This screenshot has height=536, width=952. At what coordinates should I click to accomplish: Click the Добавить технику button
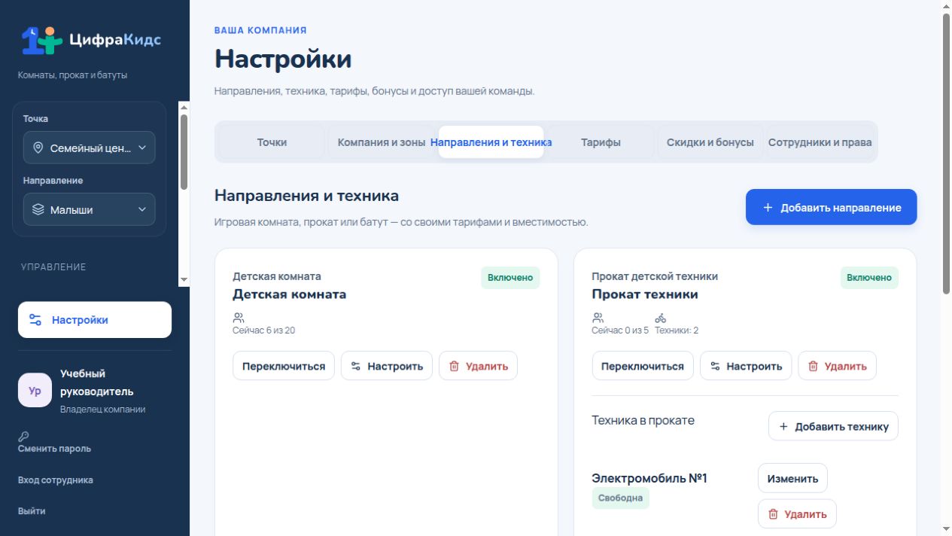[833, 426]
